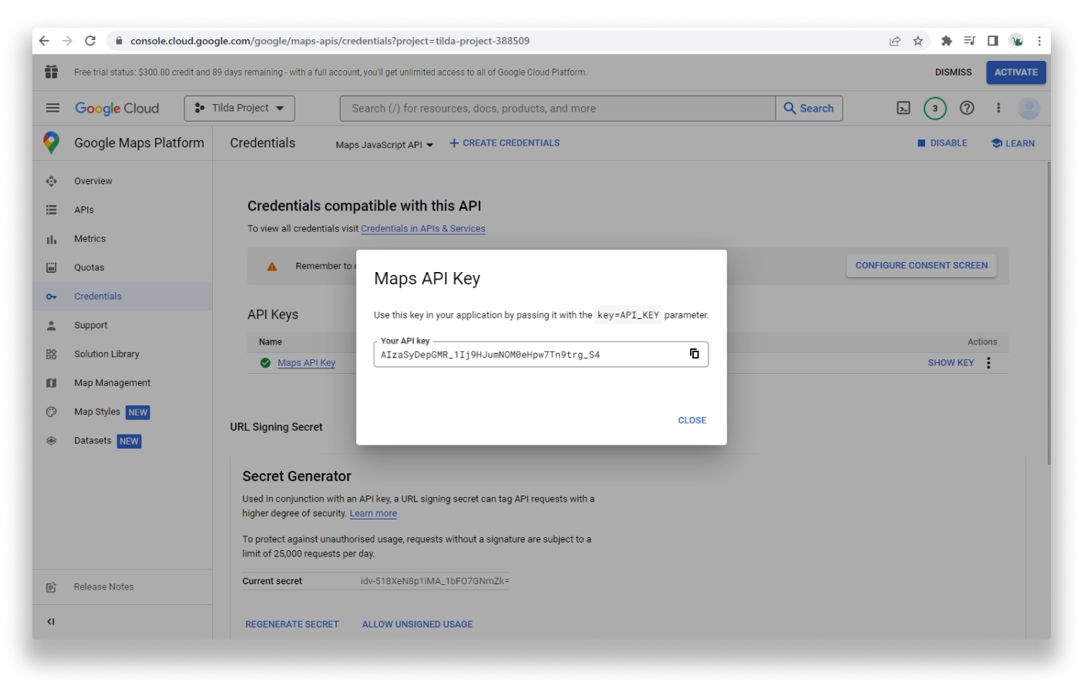Open the Maps API Key link
1084x699 pixels.
(306, 363)
